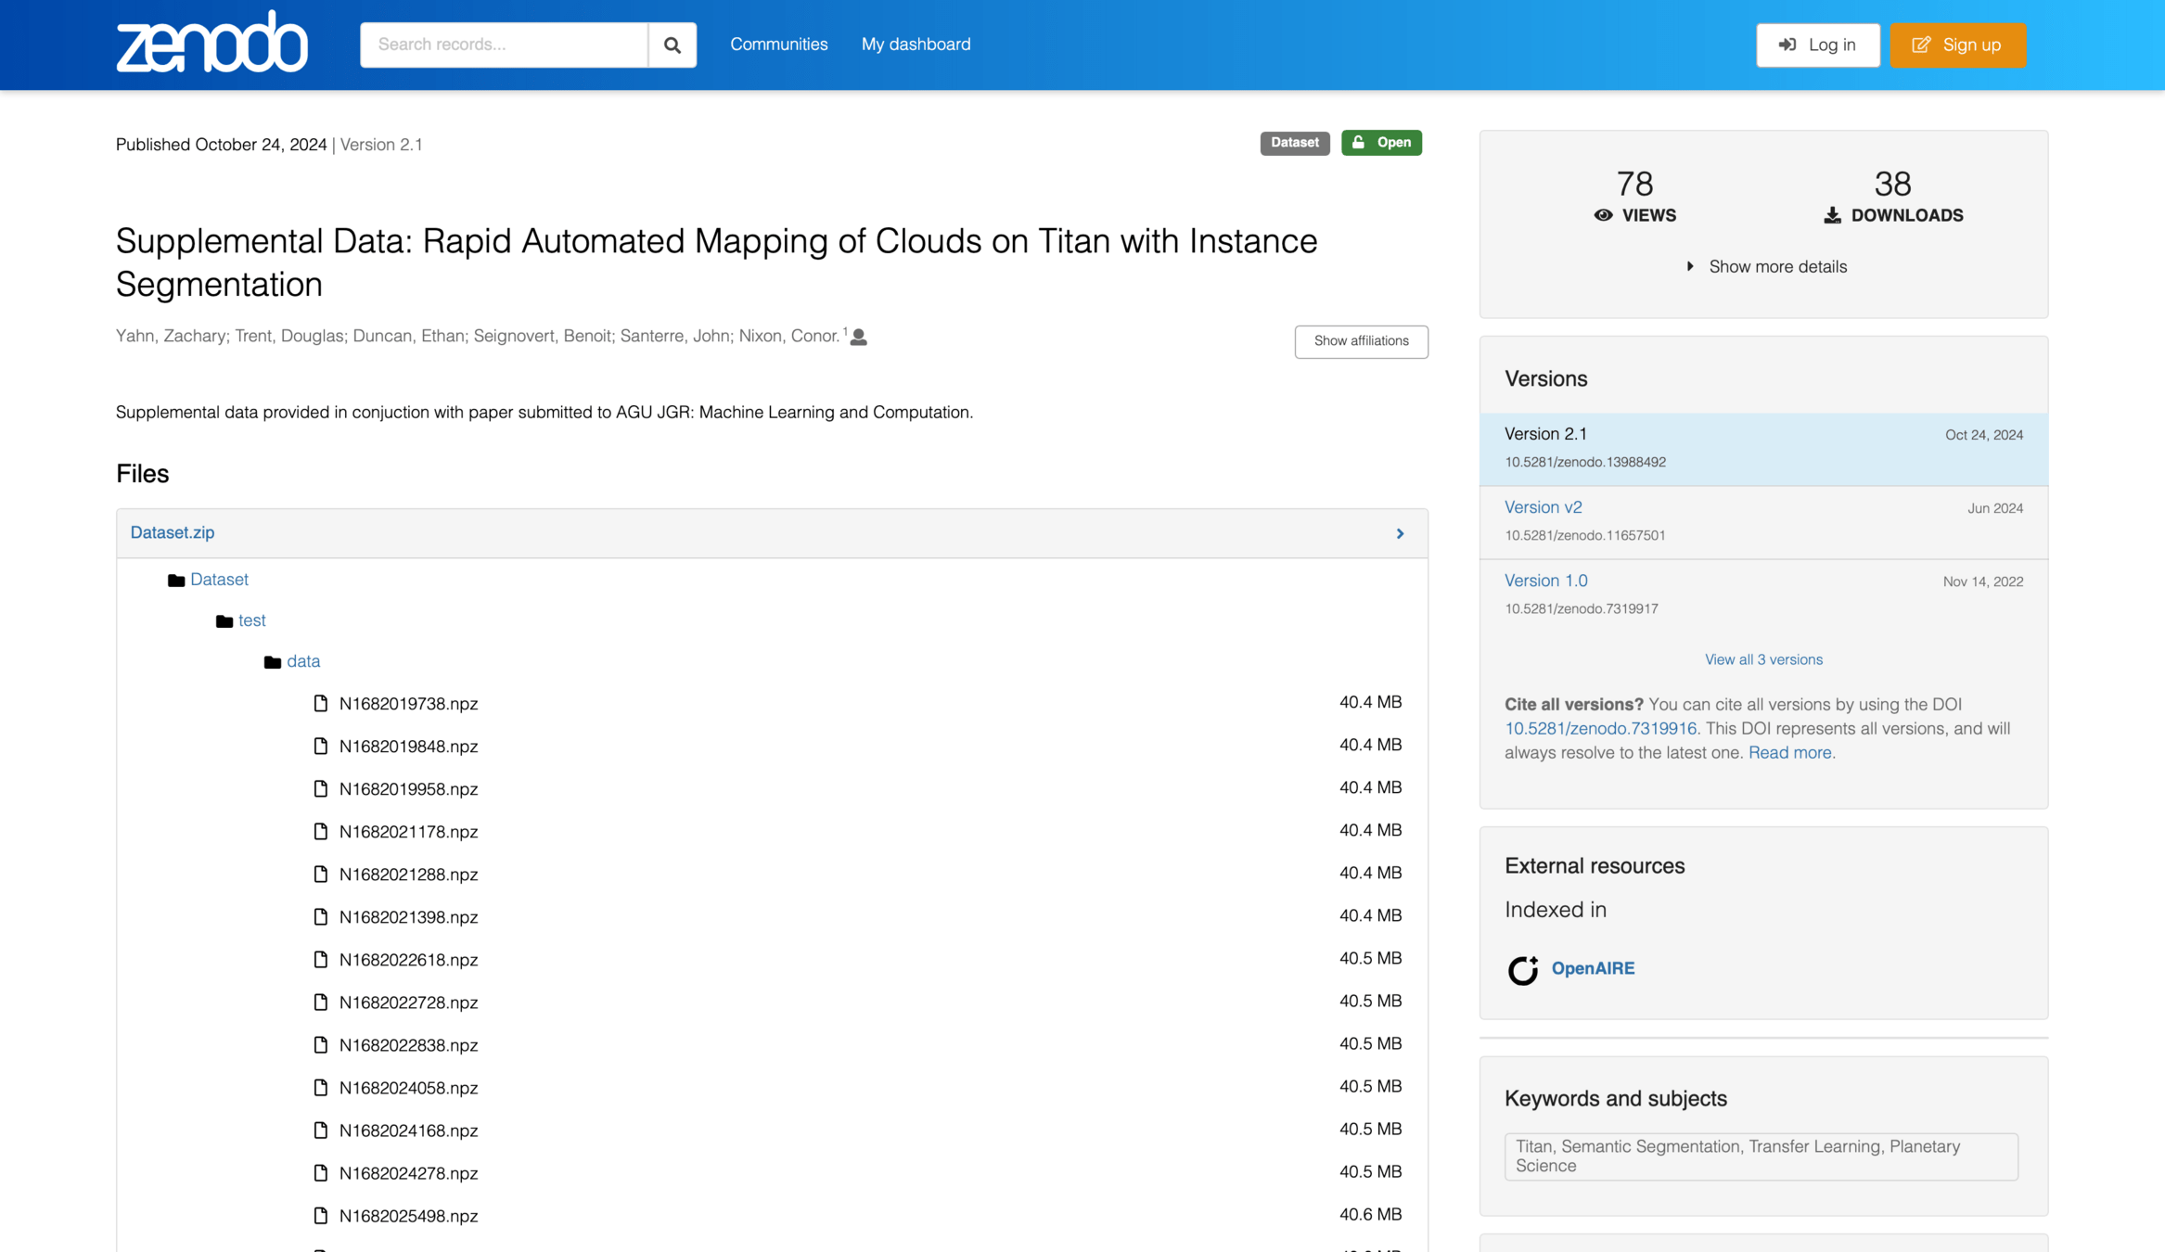2165x1252 pixels.
Task: Click the Dataset folder icon
Action: point(176,581)
